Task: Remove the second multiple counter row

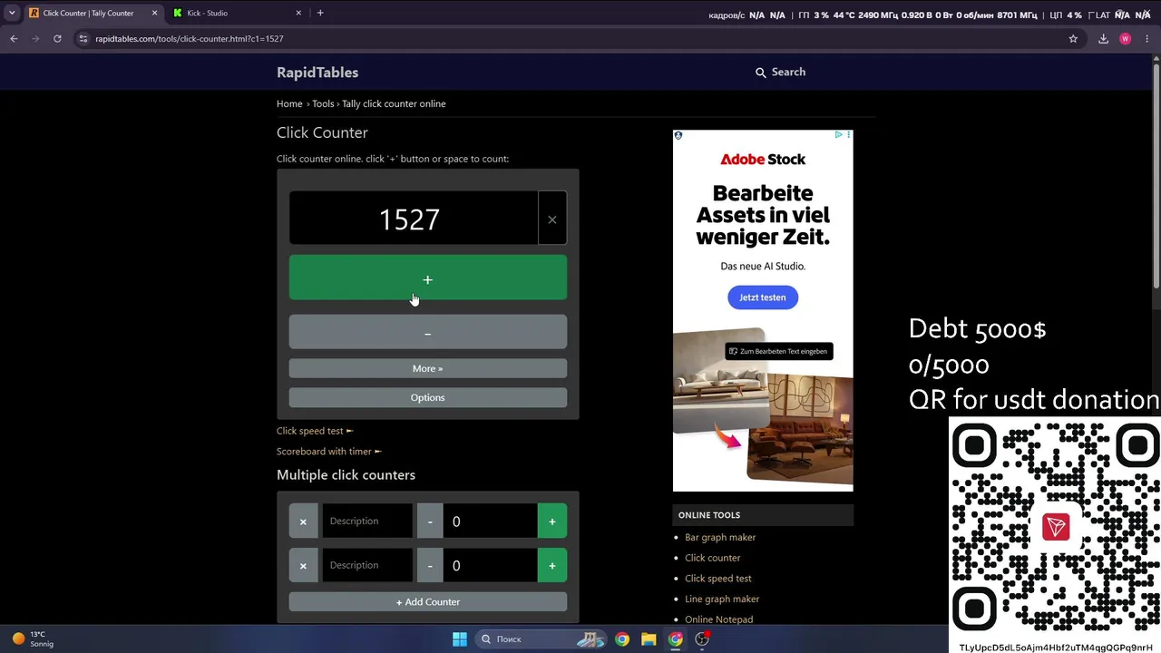Action: 303,565
